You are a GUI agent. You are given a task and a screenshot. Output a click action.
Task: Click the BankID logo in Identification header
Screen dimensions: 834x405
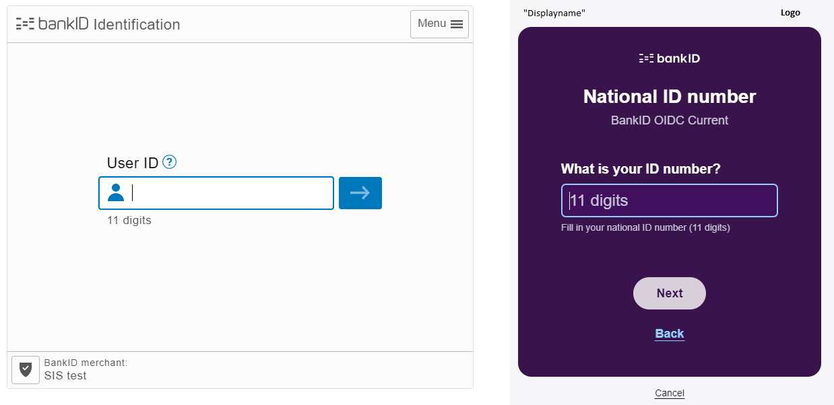(x=53, y=24)
